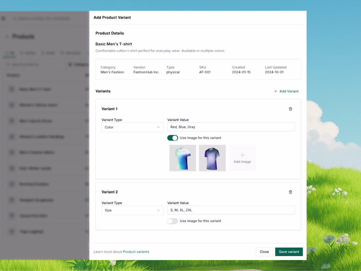This screenshot has width=361, height=271.
Task: Turn off Variant 1 image toggle
Action: (x=172, y=138)
